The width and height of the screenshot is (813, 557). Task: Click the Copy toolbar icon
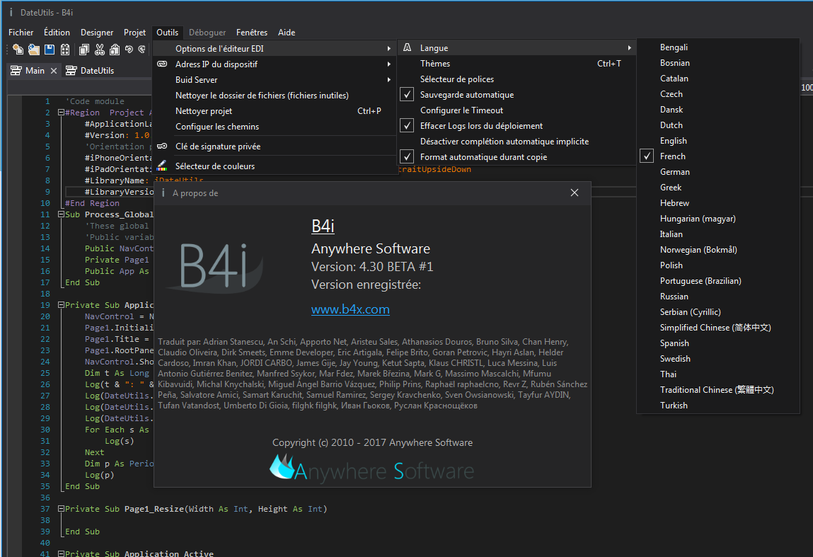83,50
